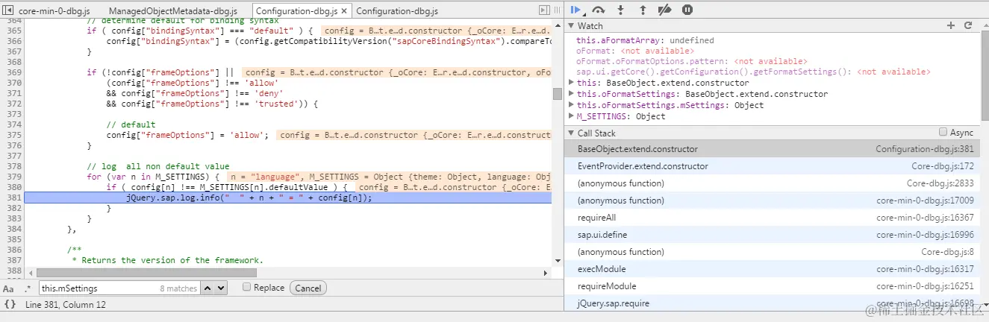Viewport: 989px width, 322px height.
Task: Step into the next function call
Action: (620, 10)
